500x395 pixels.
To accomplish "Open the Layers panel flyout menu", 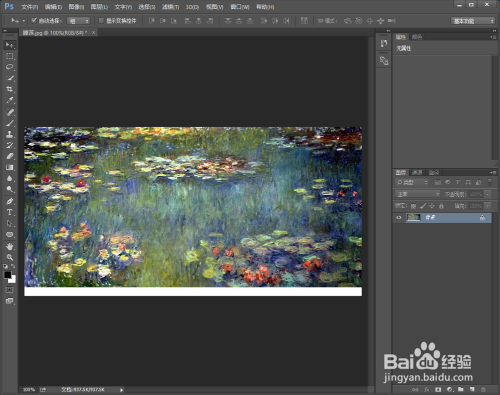I will pos(493,173).
